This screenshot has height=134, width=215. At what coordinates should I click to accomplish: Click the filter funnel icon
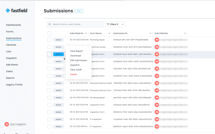pos(108,24)
